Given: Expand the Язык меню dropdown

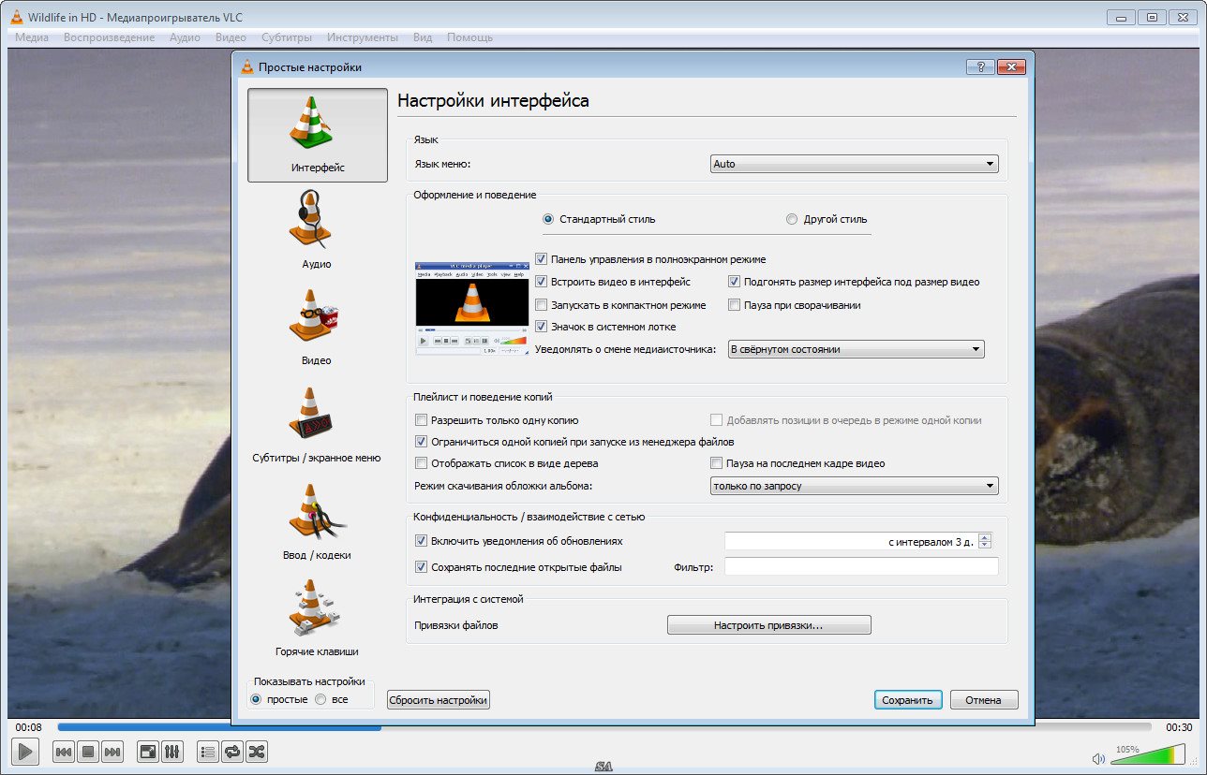Looking at the screenshot, I should 854,164.
